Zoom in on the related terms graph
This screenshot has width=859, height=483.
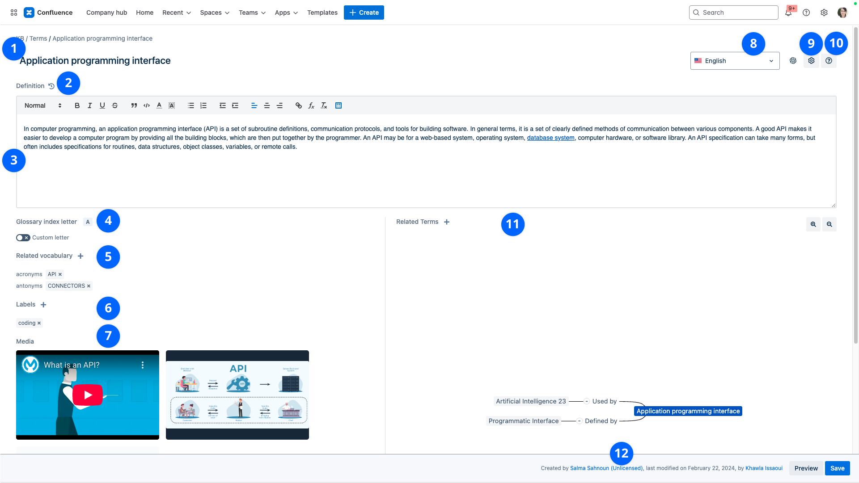point(813,224)
